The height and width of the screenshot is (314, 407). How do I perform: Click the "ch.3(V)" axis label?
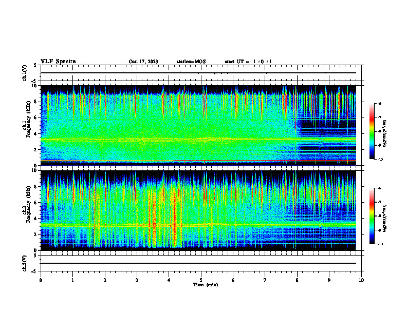(25, 264)
